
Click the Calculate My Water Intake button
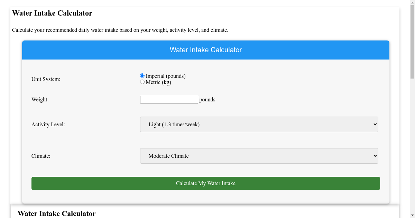click(x=206, y=183)
